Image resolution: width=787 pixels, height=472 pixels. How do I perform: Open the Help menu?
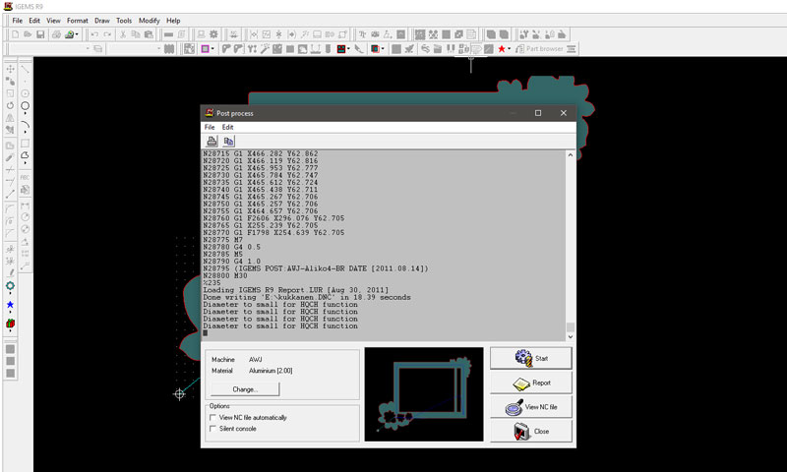(173, 21)
